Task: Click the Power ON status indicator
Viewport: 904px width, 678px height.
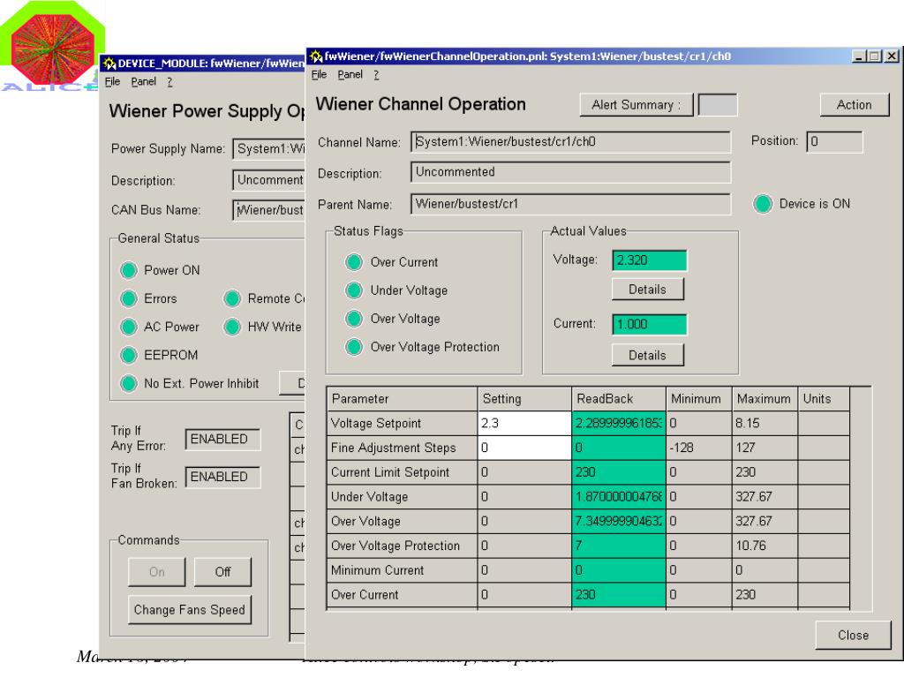Action: point(129,270)
